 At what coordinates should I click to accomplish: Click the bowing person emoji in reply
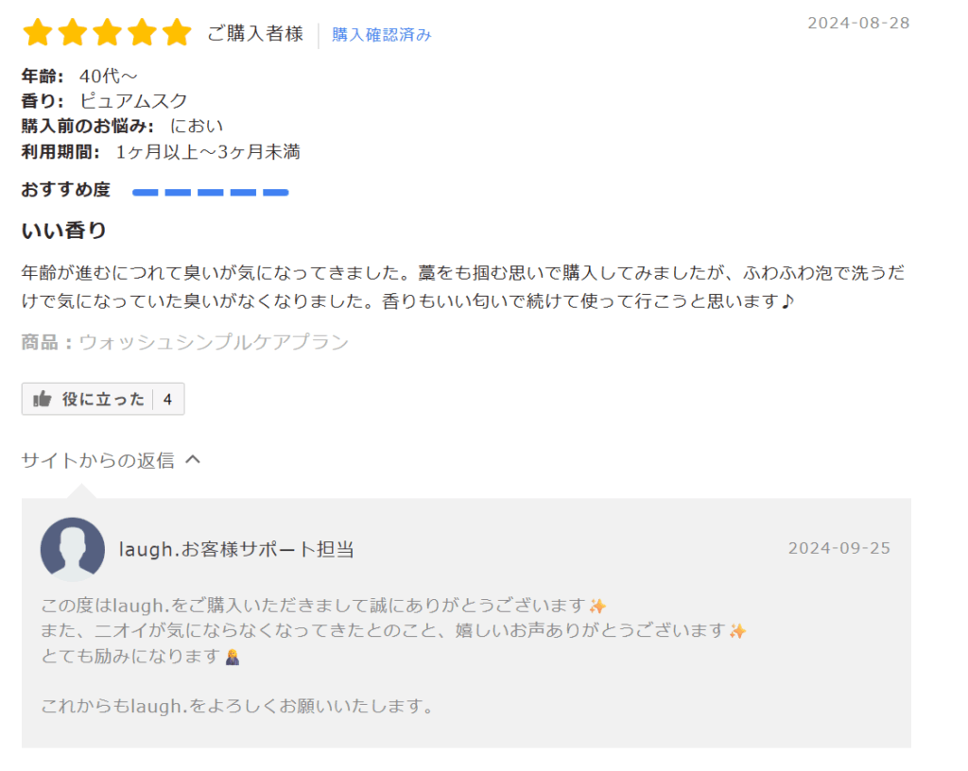[233, 657]
